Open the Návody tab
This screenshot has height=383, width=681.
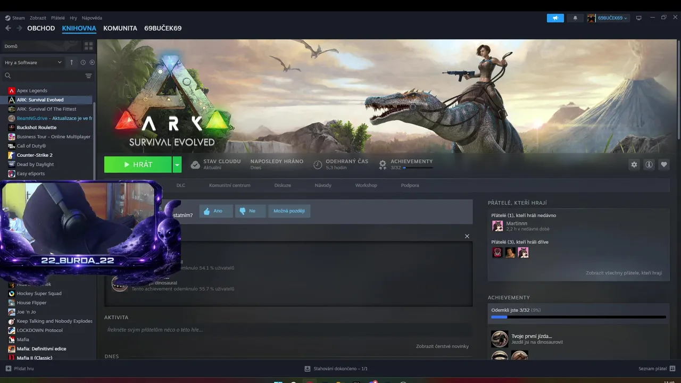click(x=323, y=185)
